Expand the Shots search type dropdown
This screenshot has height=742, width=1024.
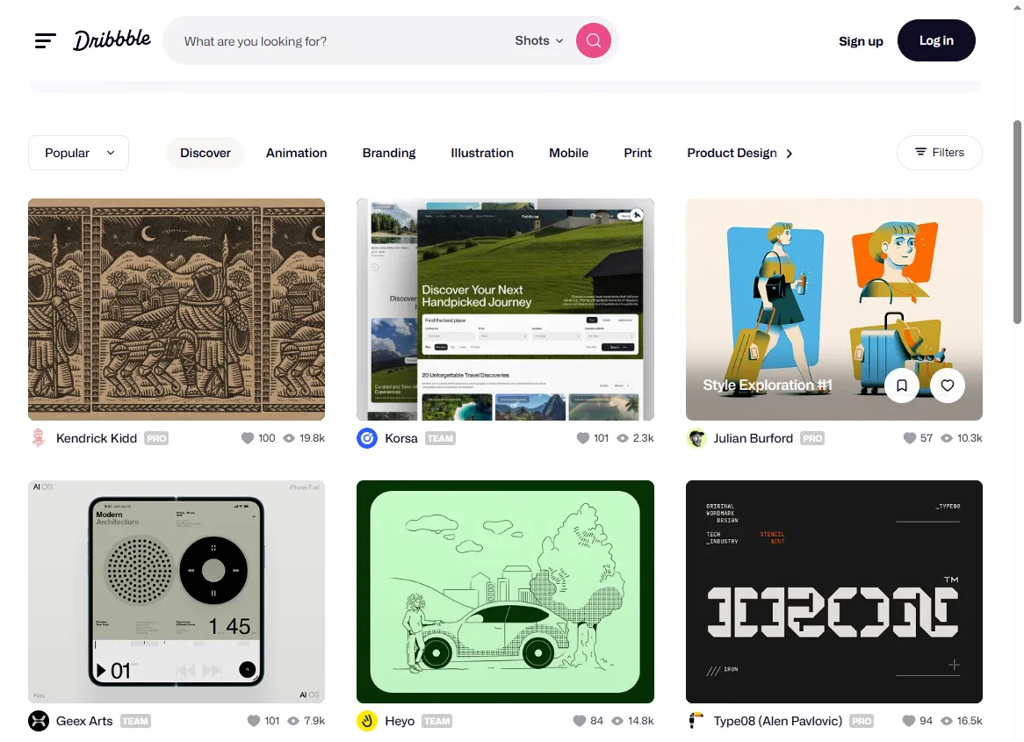click(x=539, y=40)
